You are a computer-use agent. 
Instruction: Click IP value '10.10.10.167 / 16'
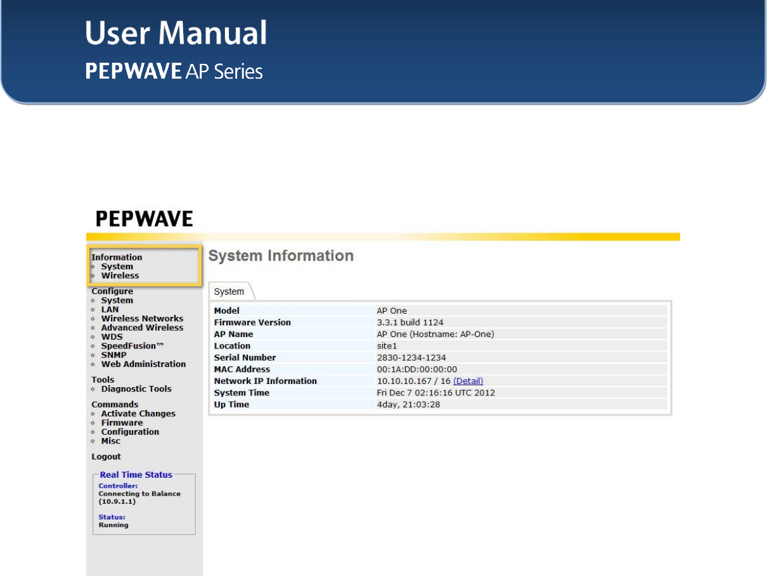tap(413, 381)
